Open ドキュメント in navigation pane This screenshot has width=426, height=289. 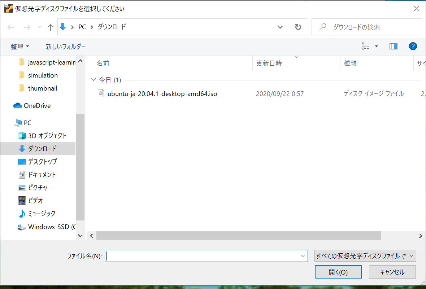pyautogui.click(x=37, y=175)
